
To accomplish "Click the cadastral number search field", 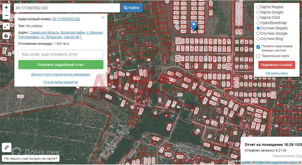I will [67, 8].
